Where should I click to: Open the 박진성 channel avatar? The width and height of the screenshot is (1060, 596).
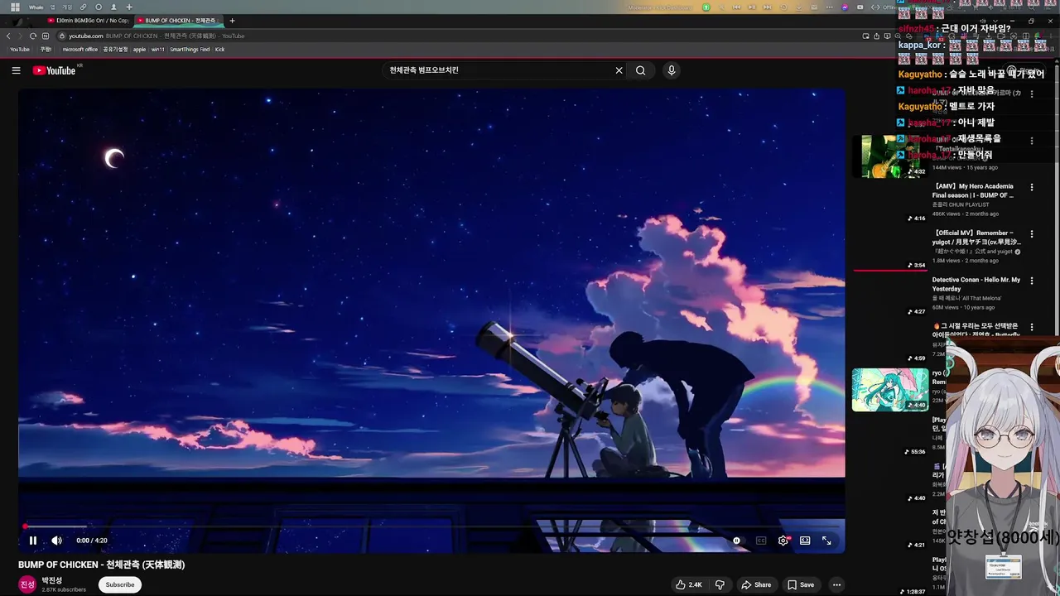point(27,584)
